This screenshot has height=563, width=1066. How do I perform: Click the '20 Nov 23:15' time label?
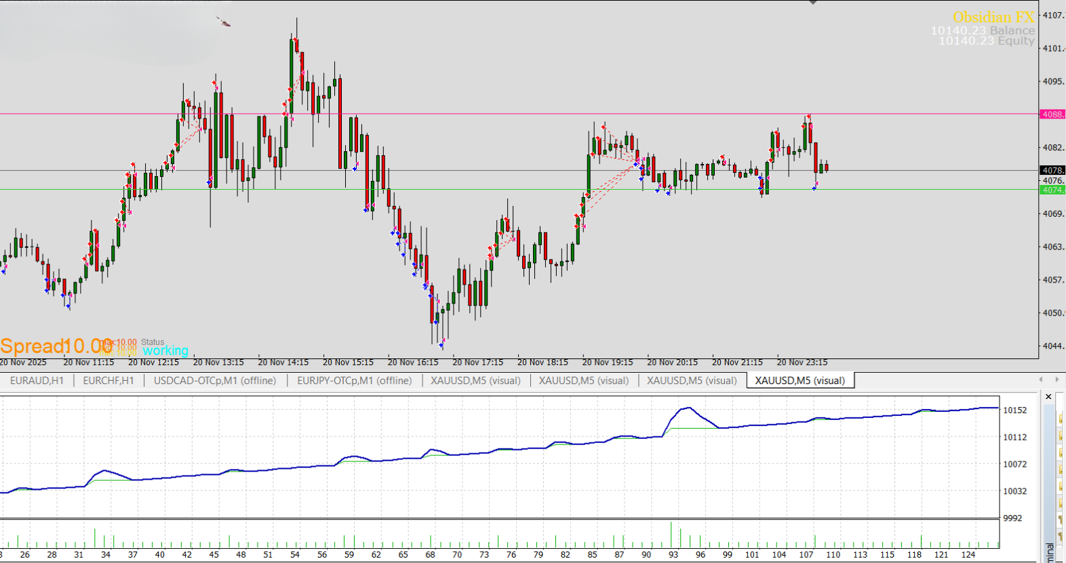point(802,362)
